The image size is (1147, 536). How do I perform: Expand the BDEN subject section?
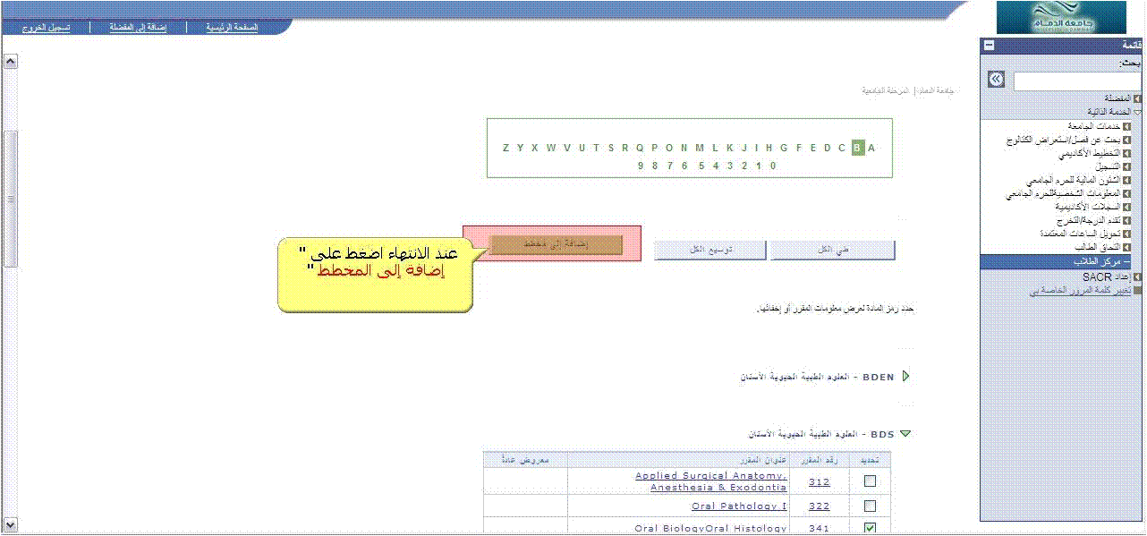point(905,377)
